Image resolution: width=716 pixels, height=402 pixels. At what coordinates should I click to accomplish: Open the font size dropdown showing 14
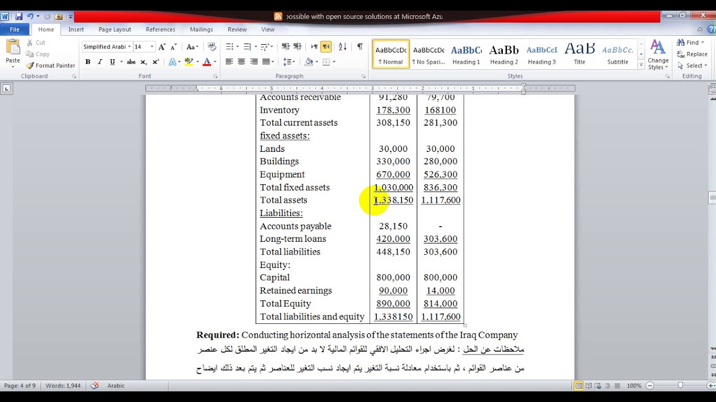(153, 47)
